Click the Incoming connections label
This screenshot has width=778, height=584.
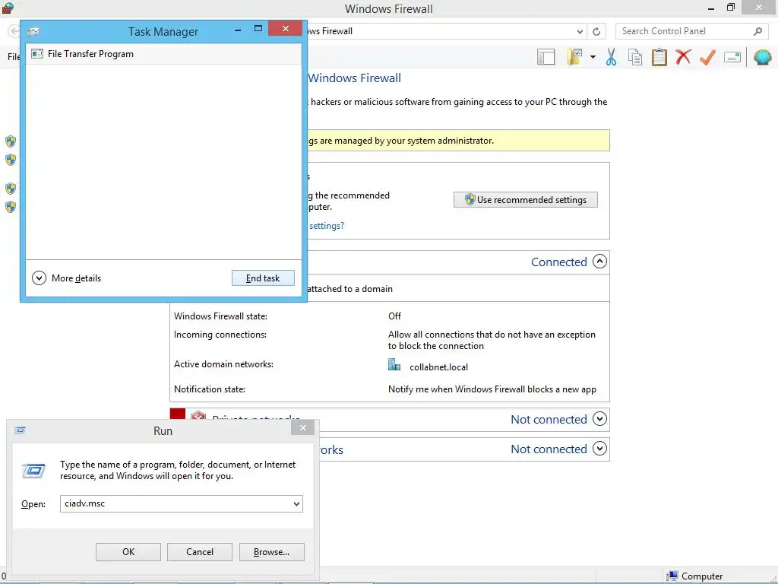(x=220, y=335)
